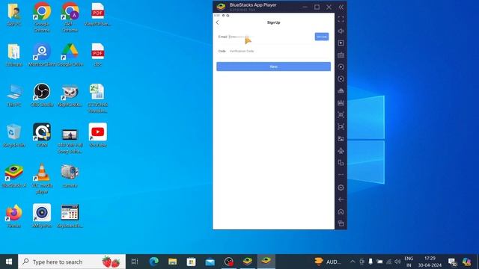The height and width of the screenshot is (269, 479).
Task: Select the Firefox desktop shortcut
Action: [x=13, y=216]
